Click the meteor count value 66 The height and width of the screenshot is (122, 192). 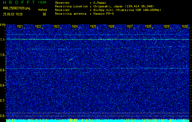click(x=44, y=14)
